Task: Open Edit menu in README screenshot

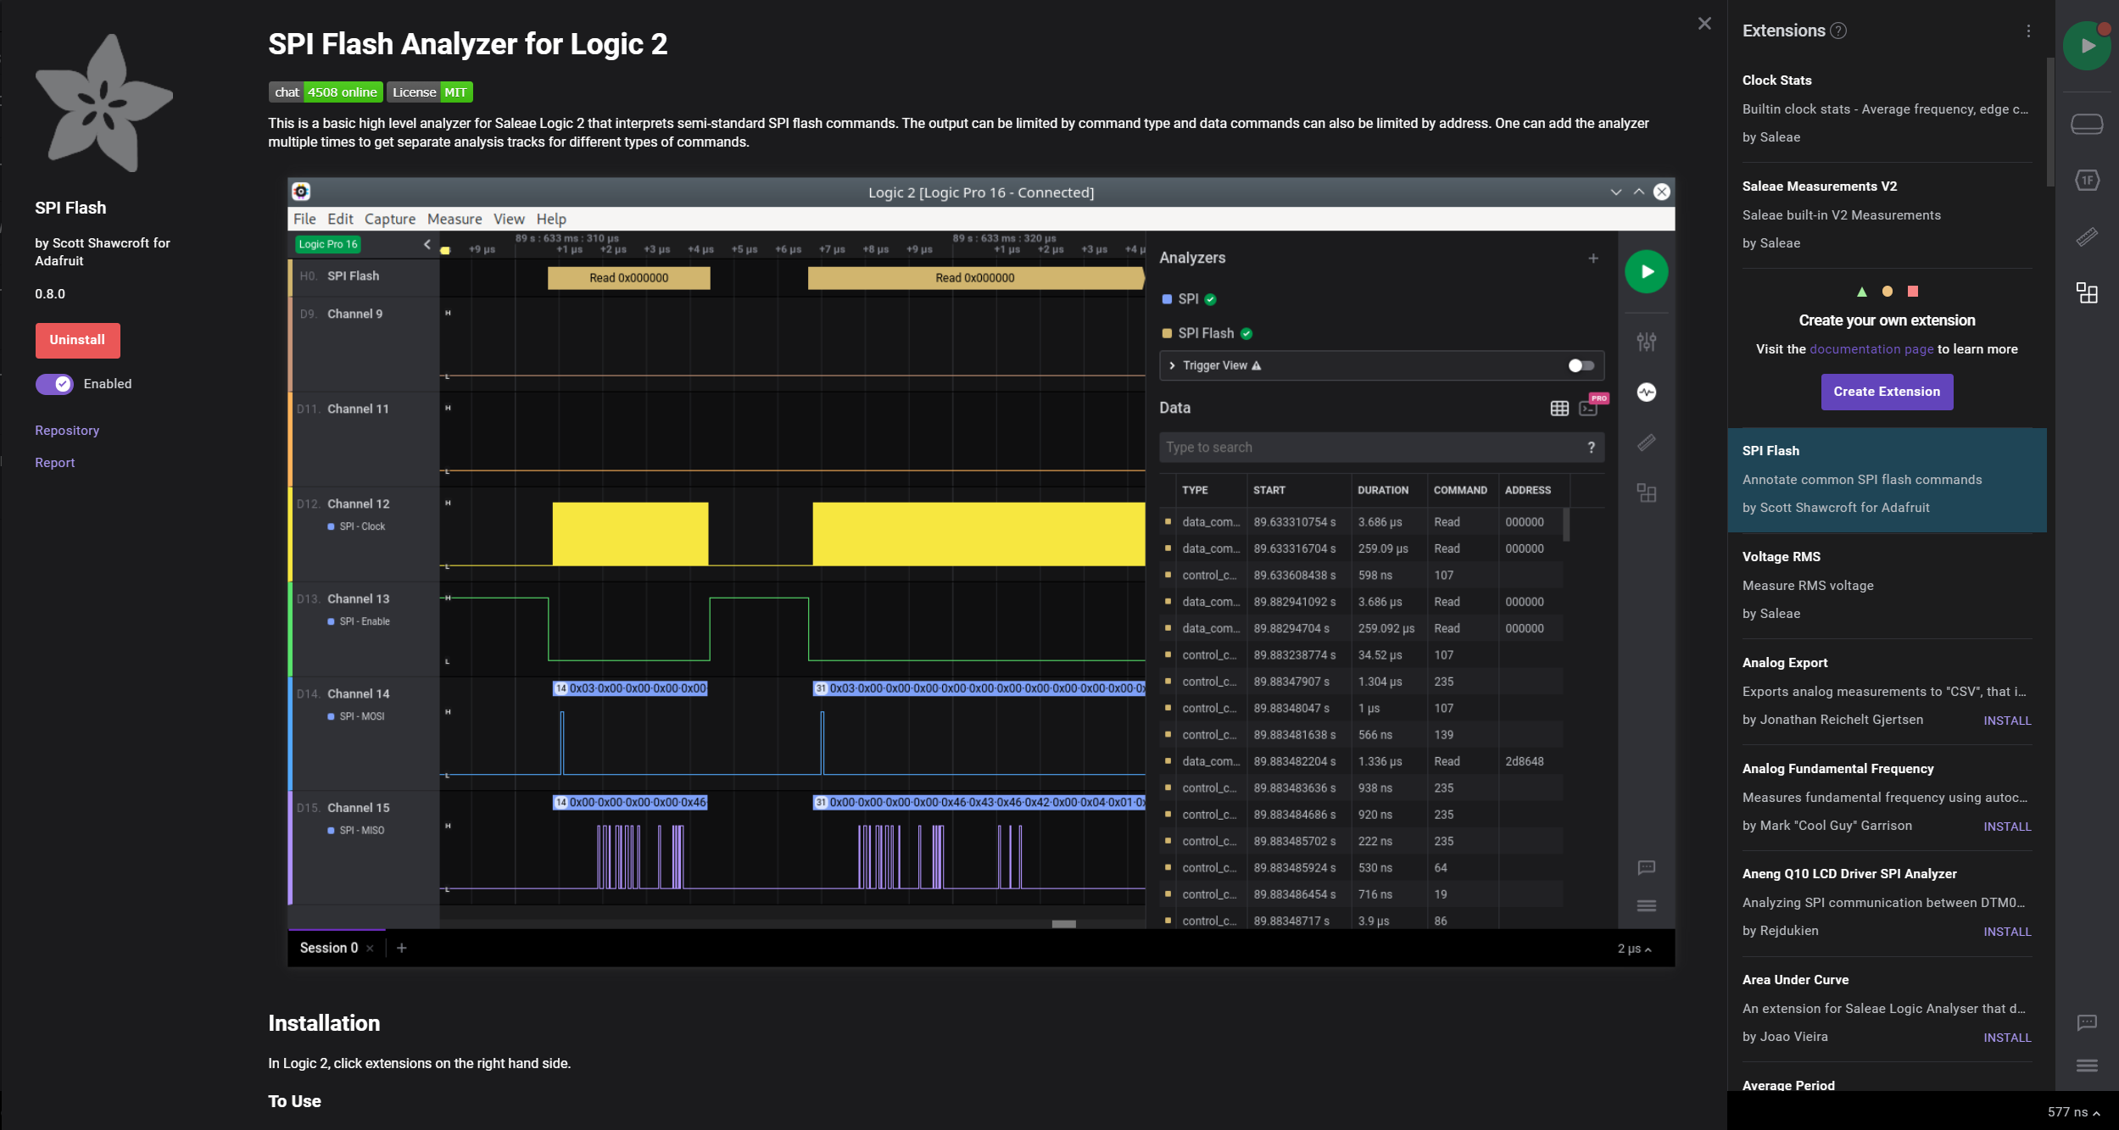Action: [x=340, y=219]
